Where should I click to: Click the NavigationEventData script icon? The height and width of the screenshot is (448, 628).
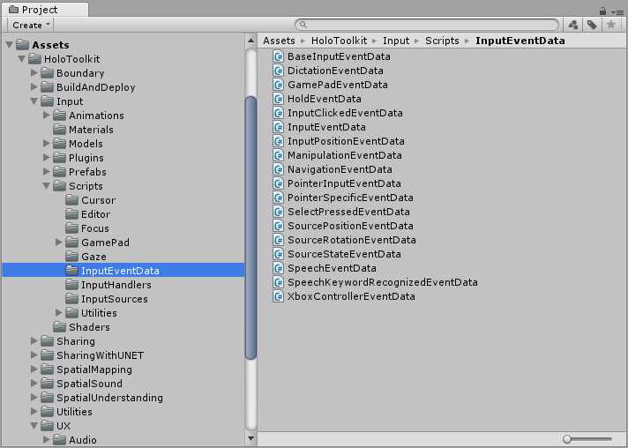[278, 169]
